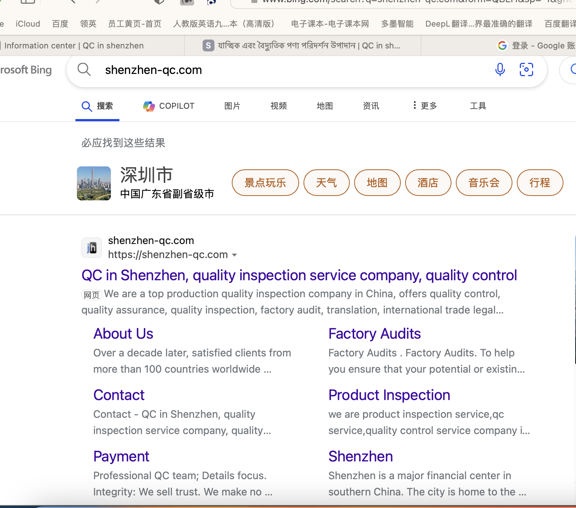576x508 pixels.
Task: Click the shenzhen-qc.com site favicon
Action: (x=92, y=248)
